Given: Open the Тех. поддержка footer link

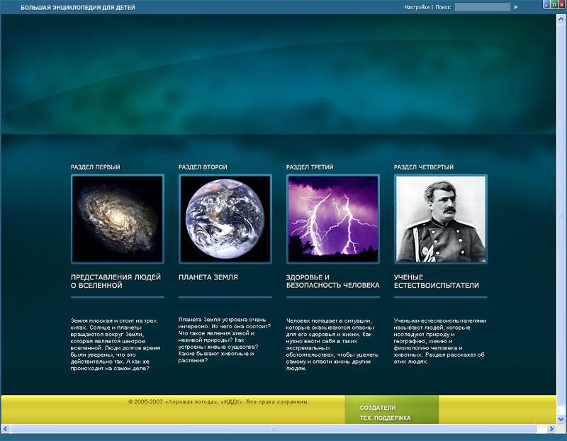Looking at the screenshot, I should 385,418.
